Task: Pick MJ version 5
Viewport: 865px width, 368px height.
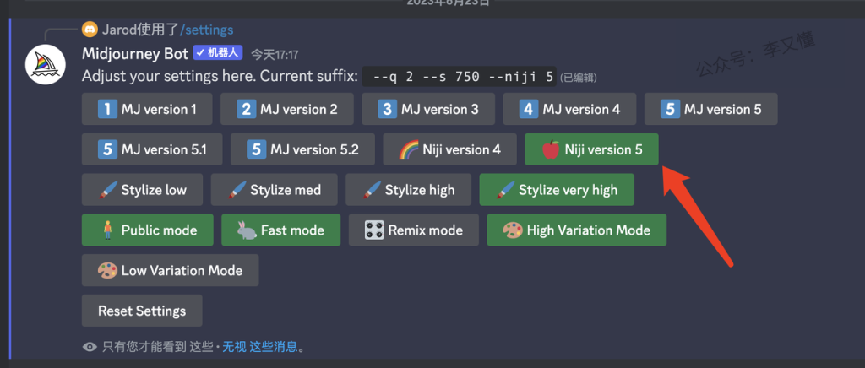Action: click(710, 109)
